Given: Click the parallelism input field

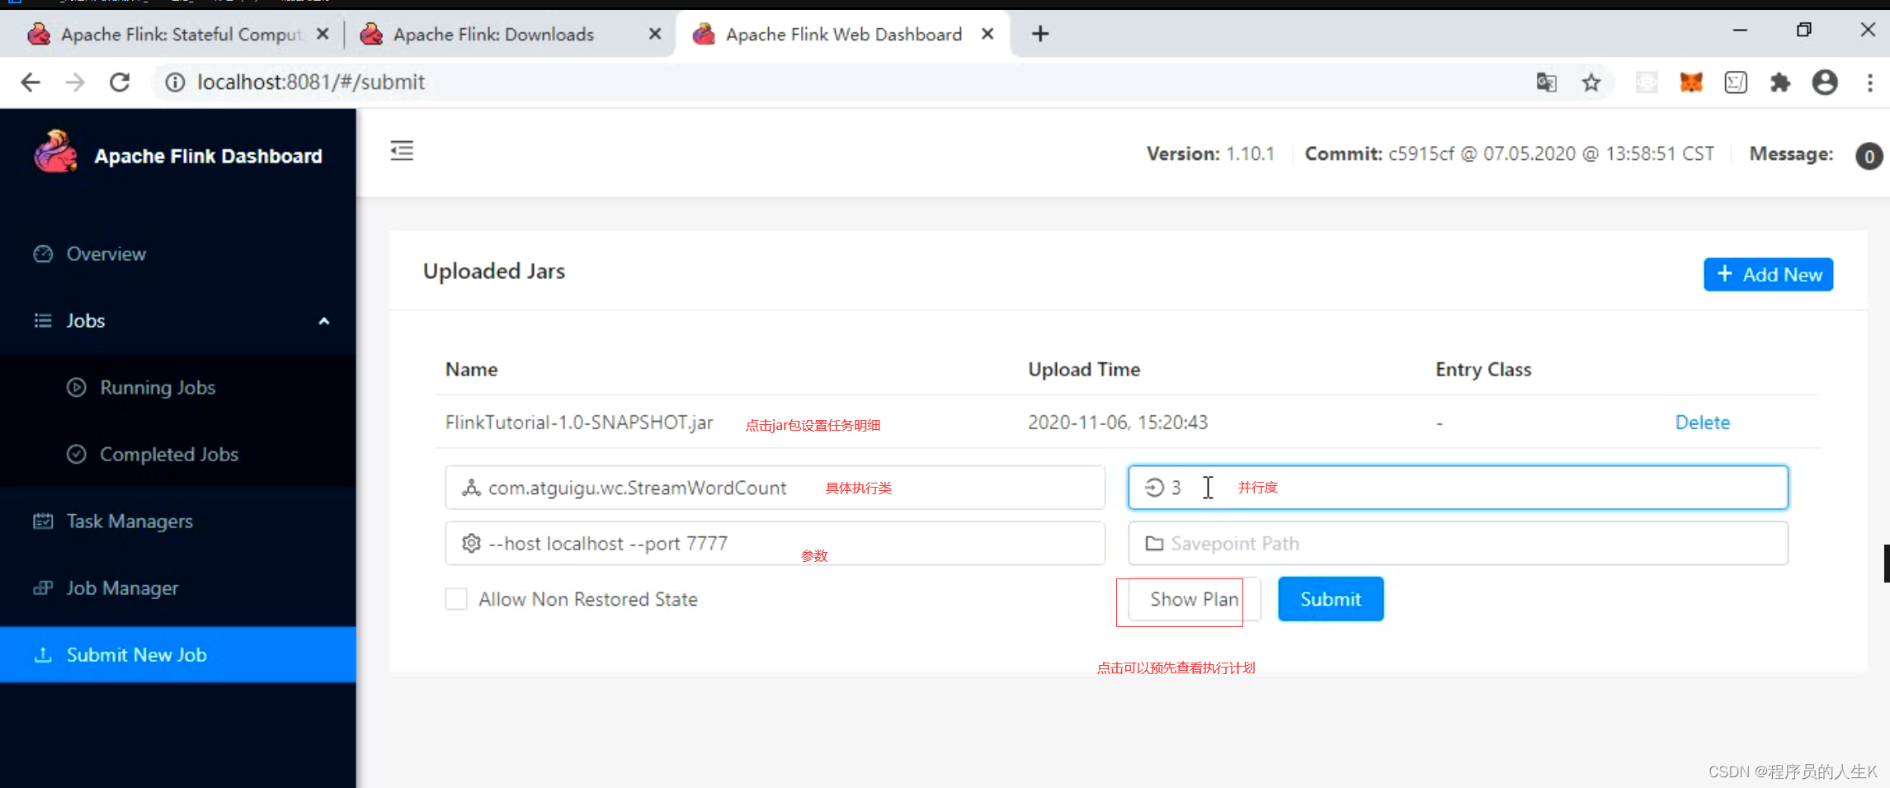Looking at the screenshot, I should click(x=1458, y=488).
